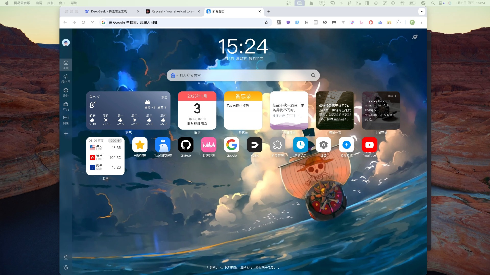Open the 帮助 menu in menu bar
This screenshot has width=490, height=275.
(x=74, y=3)
